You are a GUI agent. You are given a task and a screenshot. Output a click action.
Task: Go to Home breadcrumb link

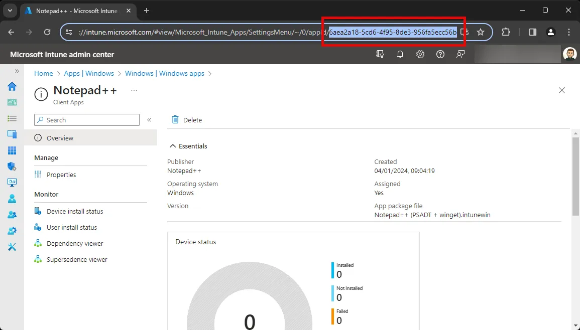[x=44, y=73]
